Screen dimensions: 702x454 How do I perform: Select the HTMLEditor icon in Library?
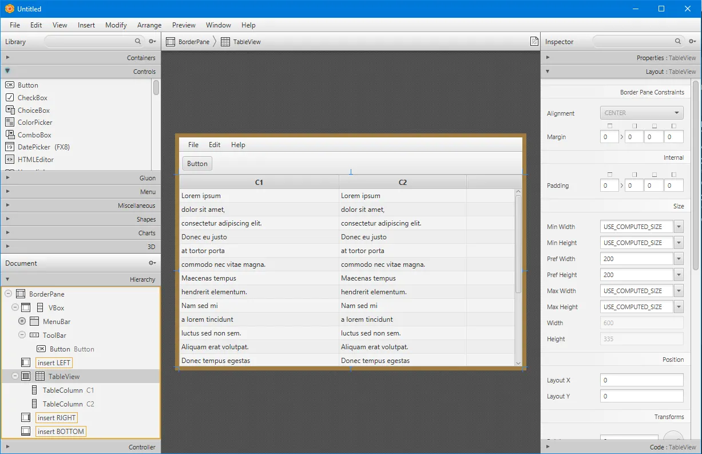[x=9, y=159]
